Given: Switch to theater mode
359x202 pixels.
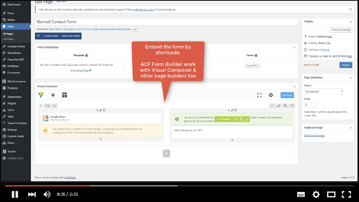Looking at the screenshot, I should (331, 194).
